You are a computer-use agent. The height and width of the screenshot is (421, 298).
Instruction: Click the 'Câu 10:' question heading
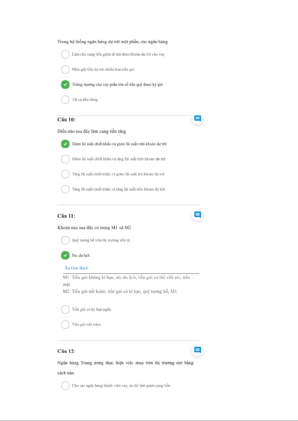click(66, 119)
